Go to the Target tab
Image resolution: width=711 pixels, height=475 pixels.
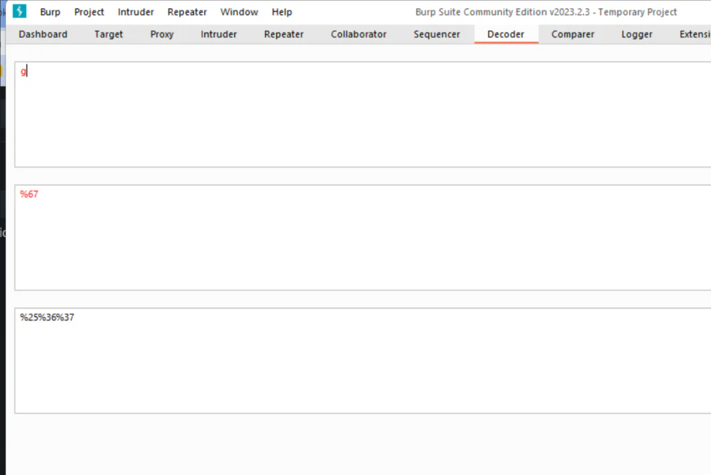pos(108,34)
